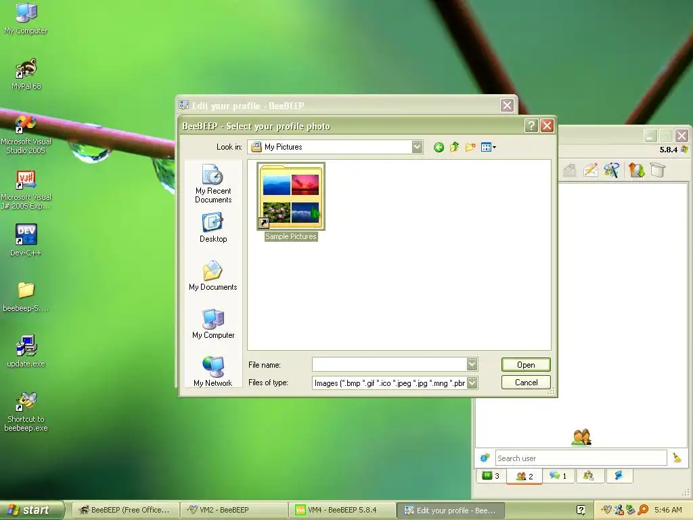The image size is (693, 520).
Task: Click the up-down arrows file transfer icon
Action: tap(636, 170)
